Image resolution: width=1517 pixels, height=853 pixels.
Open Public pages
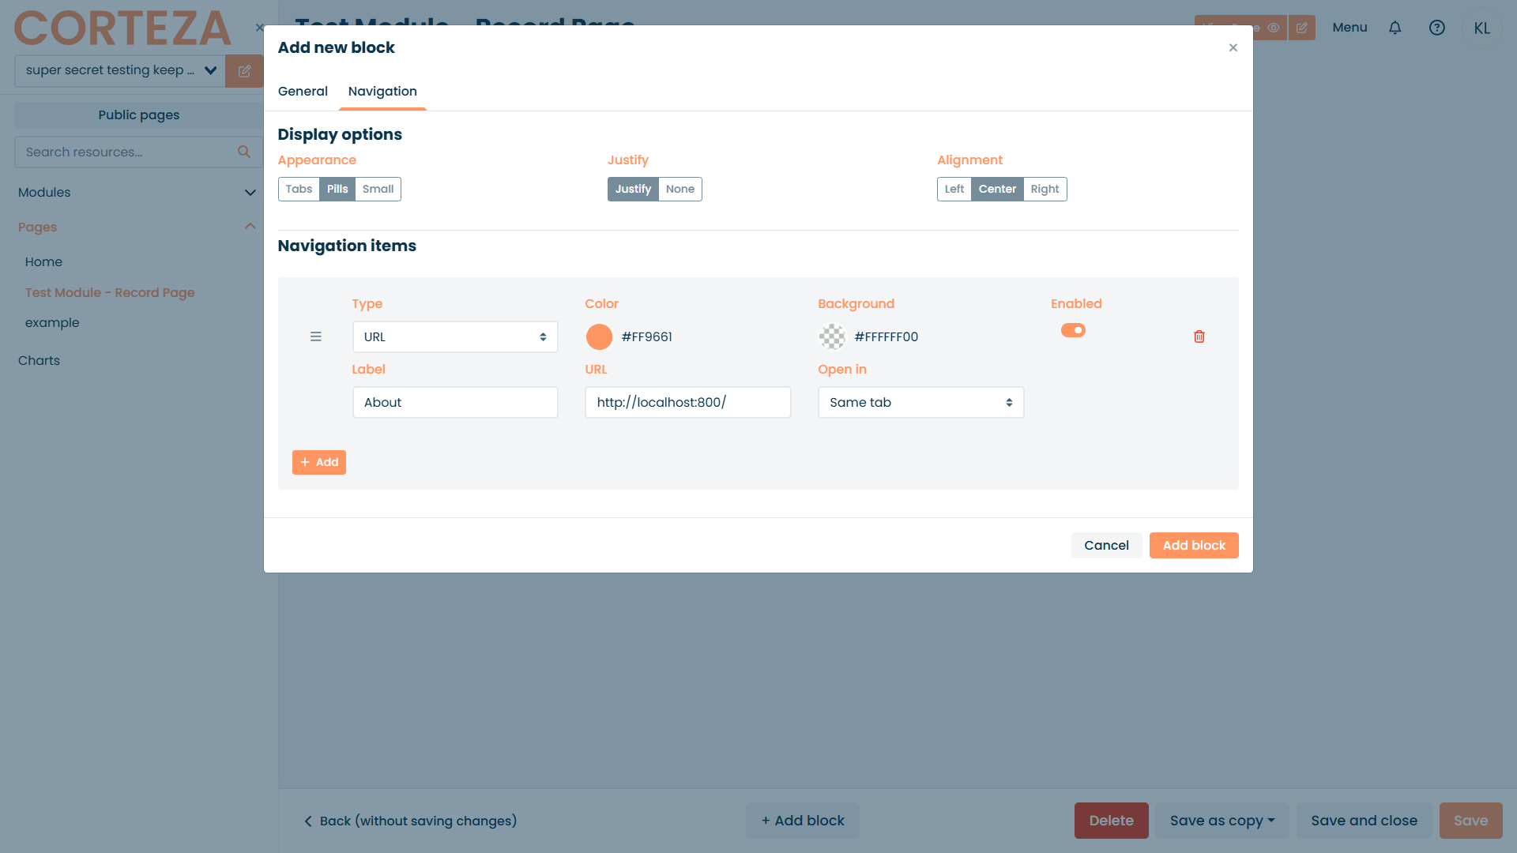[x=138, y=115]
